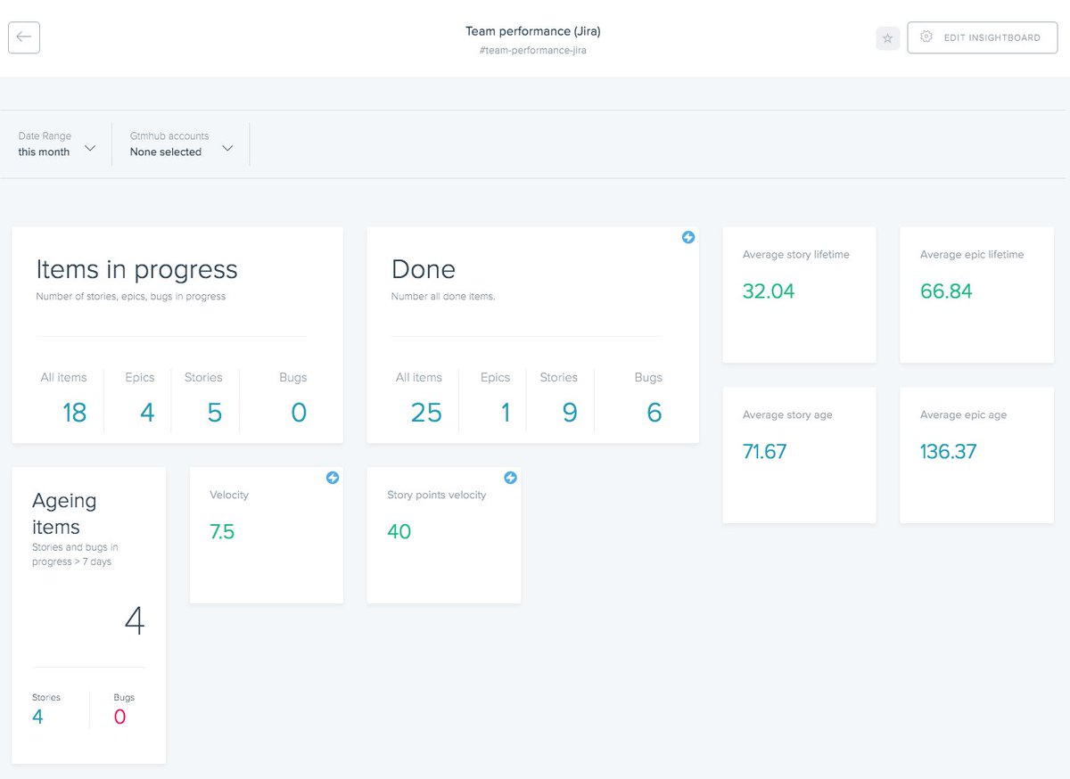
Task: Go back using the arrow button
Action: pos(24,37)
